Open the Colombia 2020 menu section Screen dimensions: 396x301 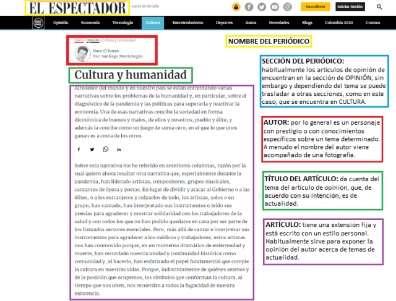(338, 23)
